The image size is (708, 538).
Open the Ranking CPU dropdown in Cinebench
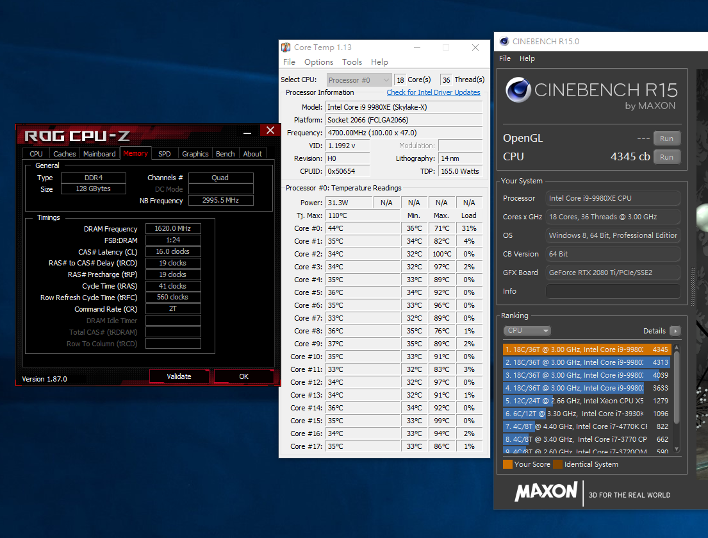click(x=527, y=330)
